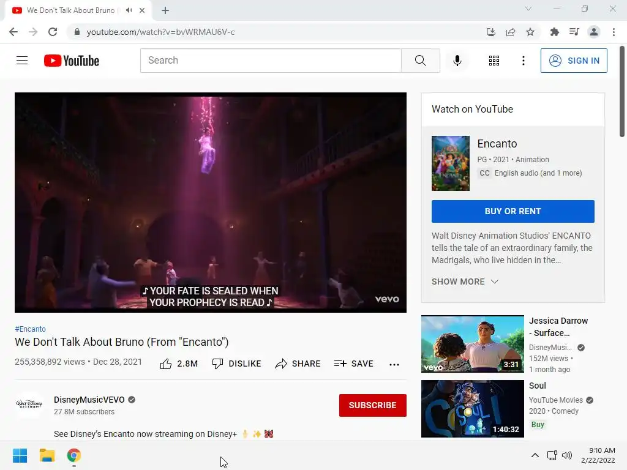
Task: View site info via padlock icon
Action: pos(77,32)
